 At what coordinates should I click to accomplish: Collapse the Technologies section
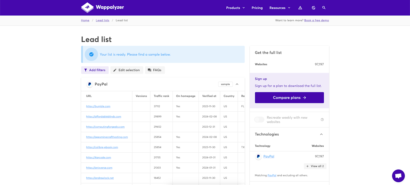321,134
